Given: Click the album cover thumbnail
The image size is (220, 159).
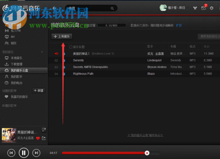Looking at the screenshot, I should [9, 135].
